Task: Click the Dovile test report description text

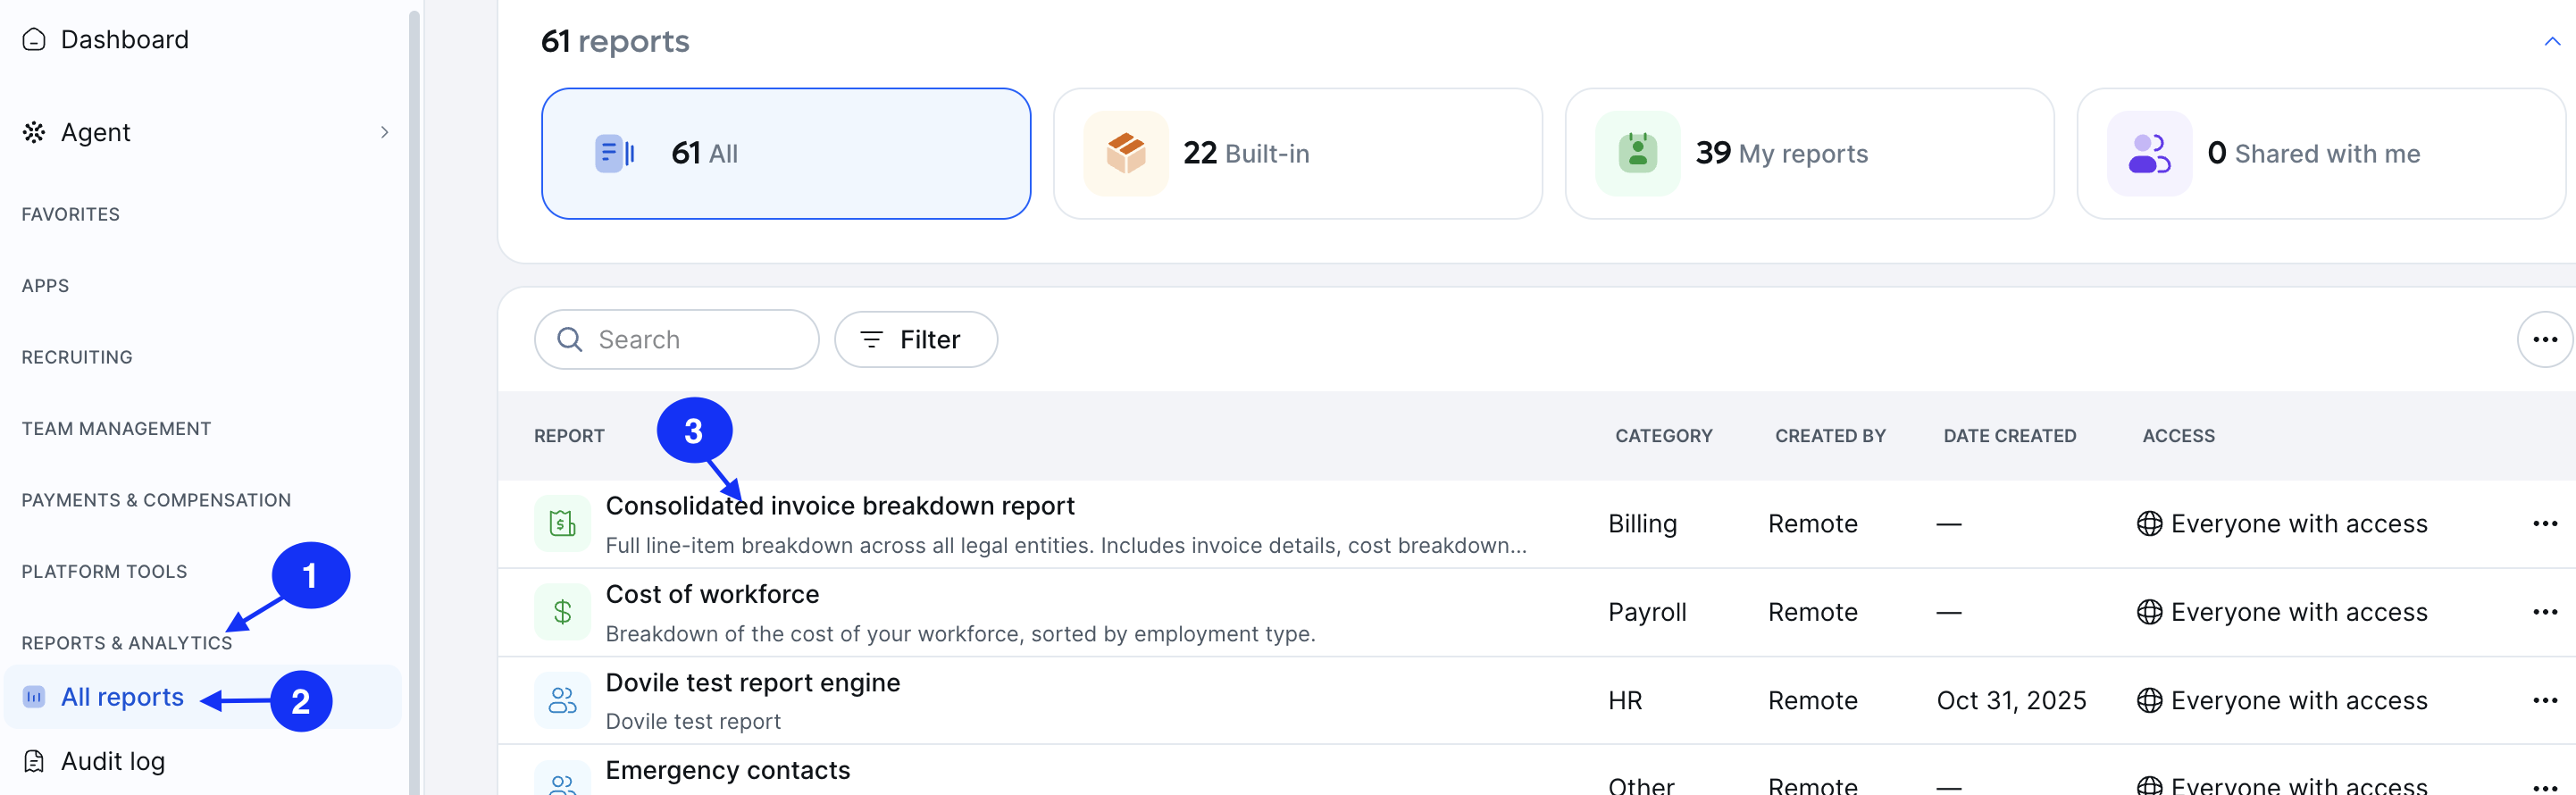Action: click(693, 721)
